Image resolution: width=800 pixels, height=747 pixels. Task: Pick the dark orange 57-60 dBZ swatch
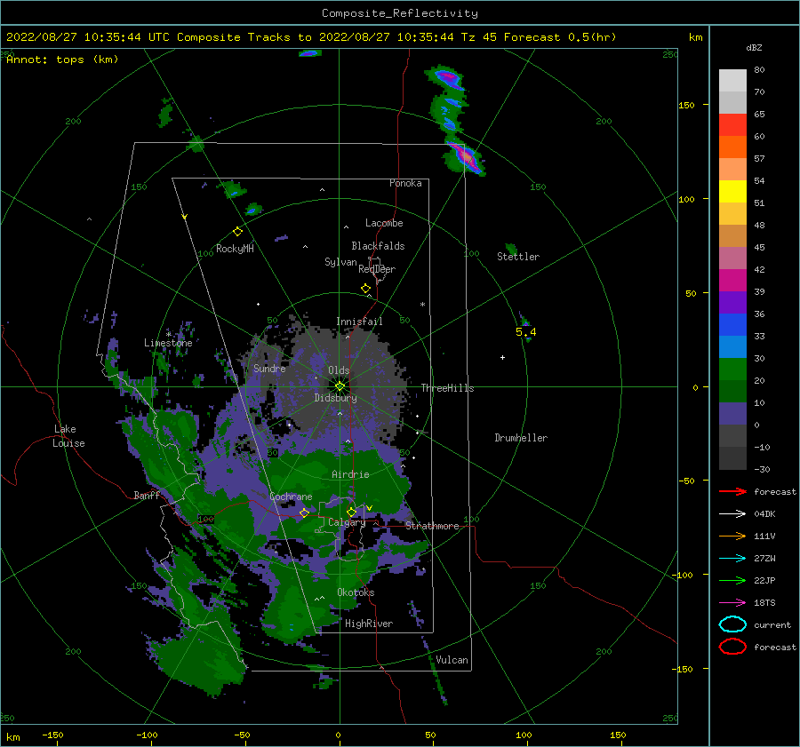(x=732, y=147)
